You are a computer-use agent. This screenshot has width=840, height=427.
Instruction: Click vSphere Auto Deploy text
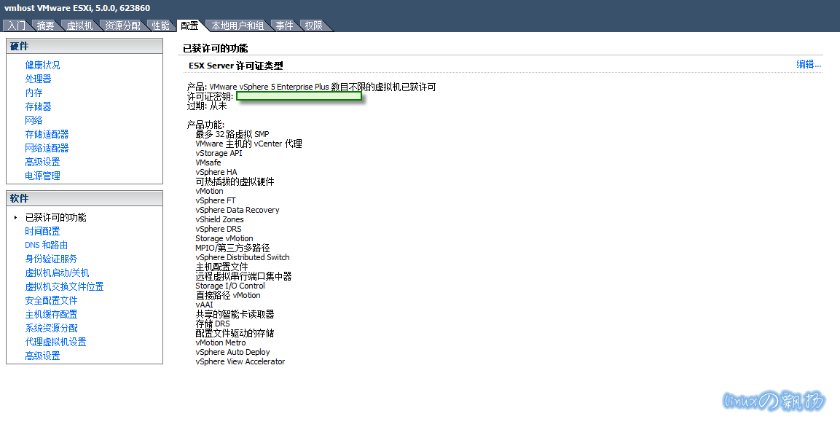point(232,352)
